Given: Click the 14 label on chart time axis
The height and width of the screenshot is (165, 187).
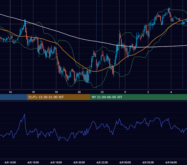Looking at the screenshot, I should point(10,92).
